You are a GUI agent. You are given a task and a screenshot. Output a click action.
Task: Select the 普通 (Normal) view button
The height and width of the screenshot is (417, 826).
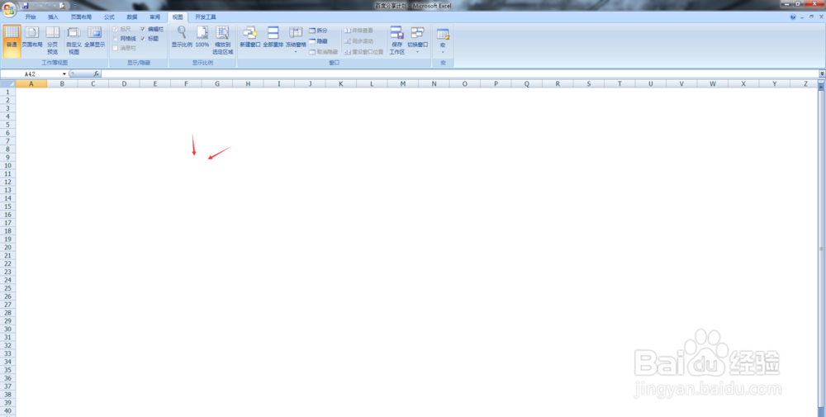tap(12, 40)
